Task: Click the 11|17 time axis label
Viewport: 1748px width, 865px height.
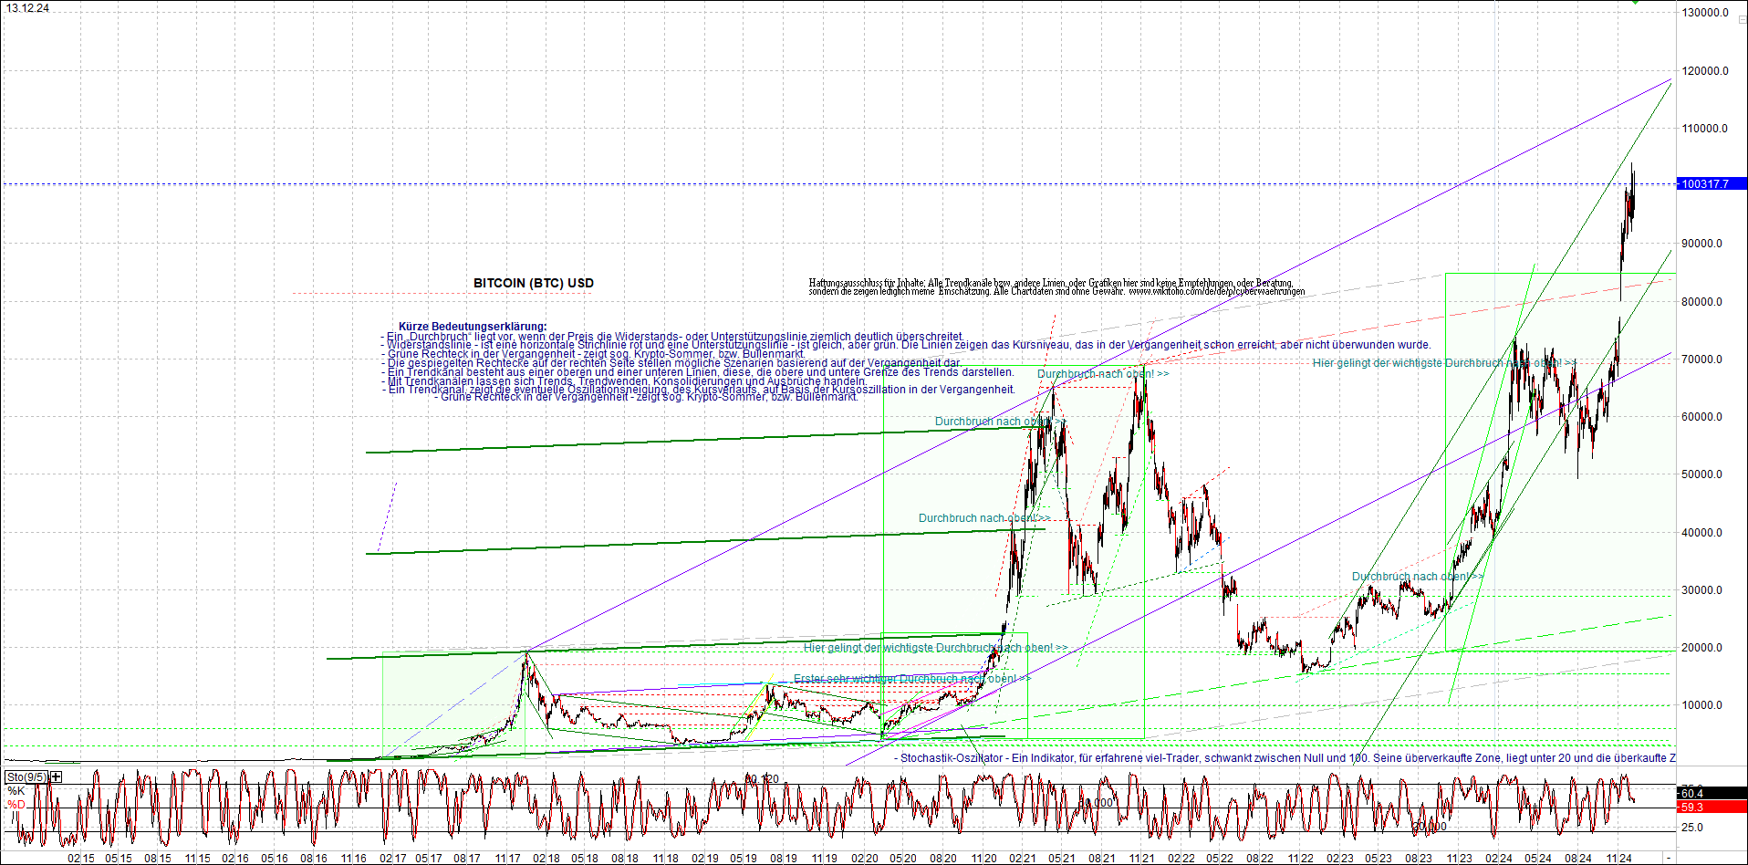Action: 507,859
